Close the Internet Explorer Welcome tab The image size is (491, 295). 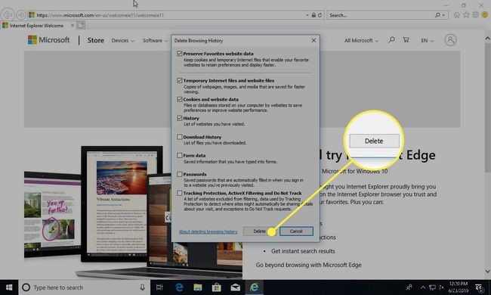(x=73, y=26)
